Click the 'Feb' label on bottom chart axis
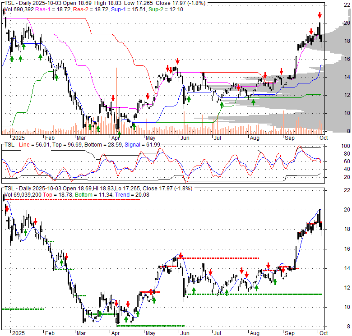This screenshot has height=336, width=352. [50, 333]
